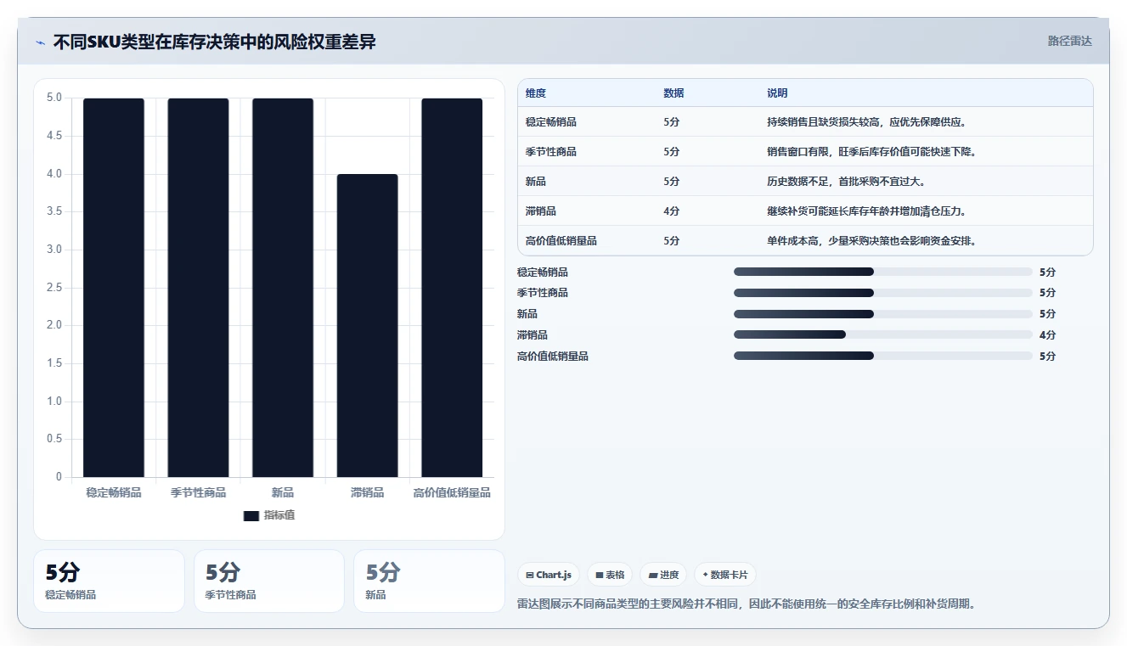Click description 历史数据不足 in table
This screenshot has width=1127, height=646.
click(x=846, y=182)
